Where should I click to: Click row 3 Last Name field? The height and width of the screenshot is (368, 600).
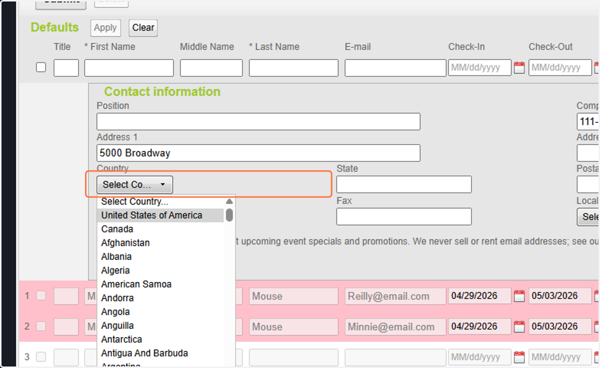click(x=294, y=357)
